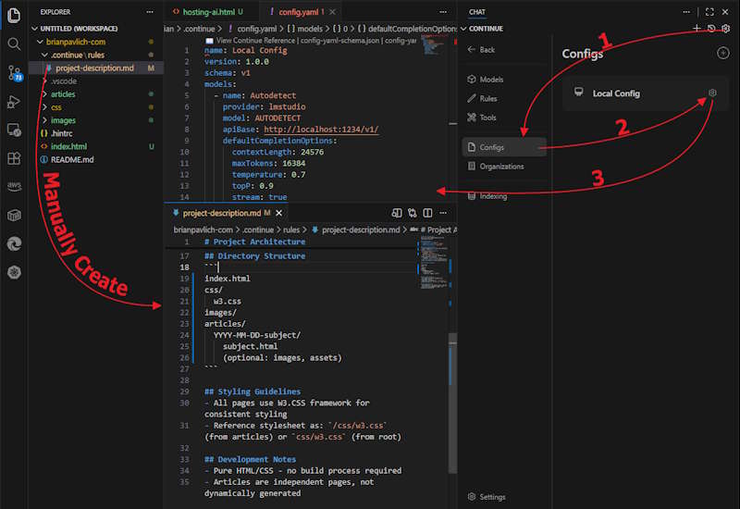The height and width of the screenshot is (509, 740).
Task: Open Source Control view with badge
Action: 15,73
